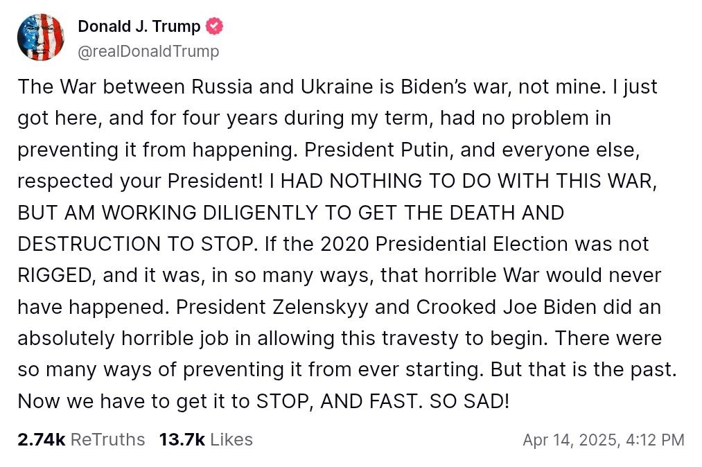Click the 13.7k likes count number

click(x=182, y=440)
